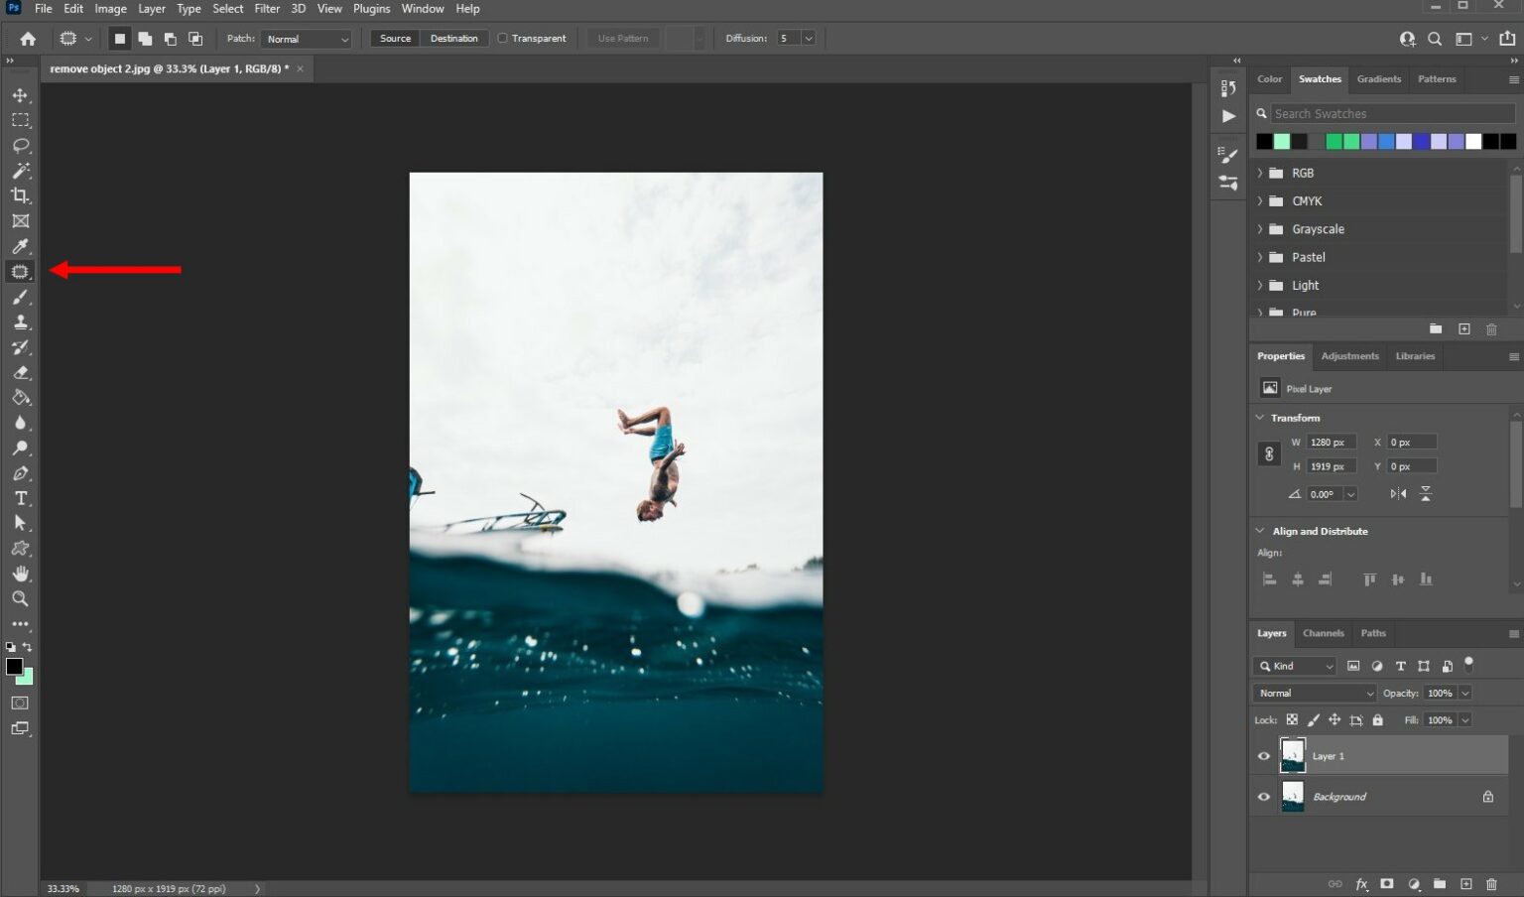Select the Type tool
This screenshot has height=897, width=1524.
[x=20, y=498]
